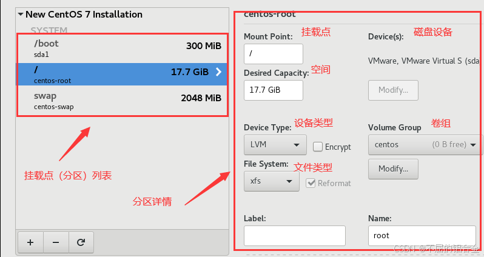Screen dimensions: 484x257
Task: Click the Desired Capacity input field
Action: pos(273,90)
